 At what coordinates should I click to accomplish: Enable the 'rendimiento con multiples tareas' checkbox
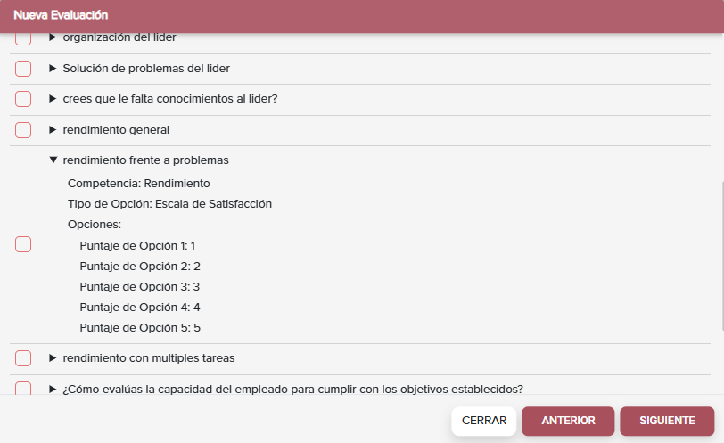pyautogui.click(x=23, y=358)
